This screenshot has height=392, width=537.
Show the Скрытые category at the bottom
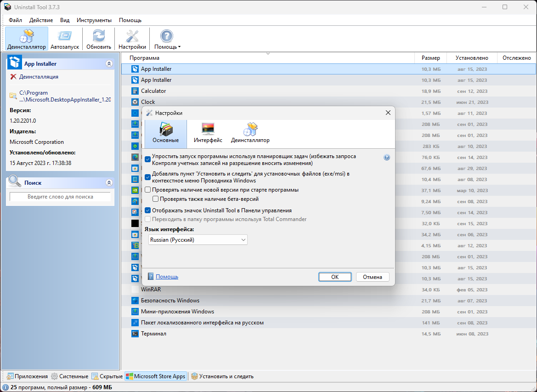107,376
